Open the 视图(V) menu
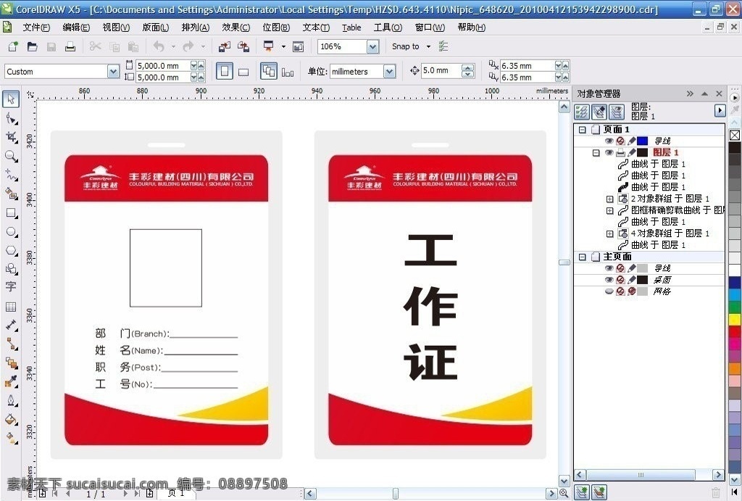The height and width of the screenshot is (501, 742). tap(116, 28)
